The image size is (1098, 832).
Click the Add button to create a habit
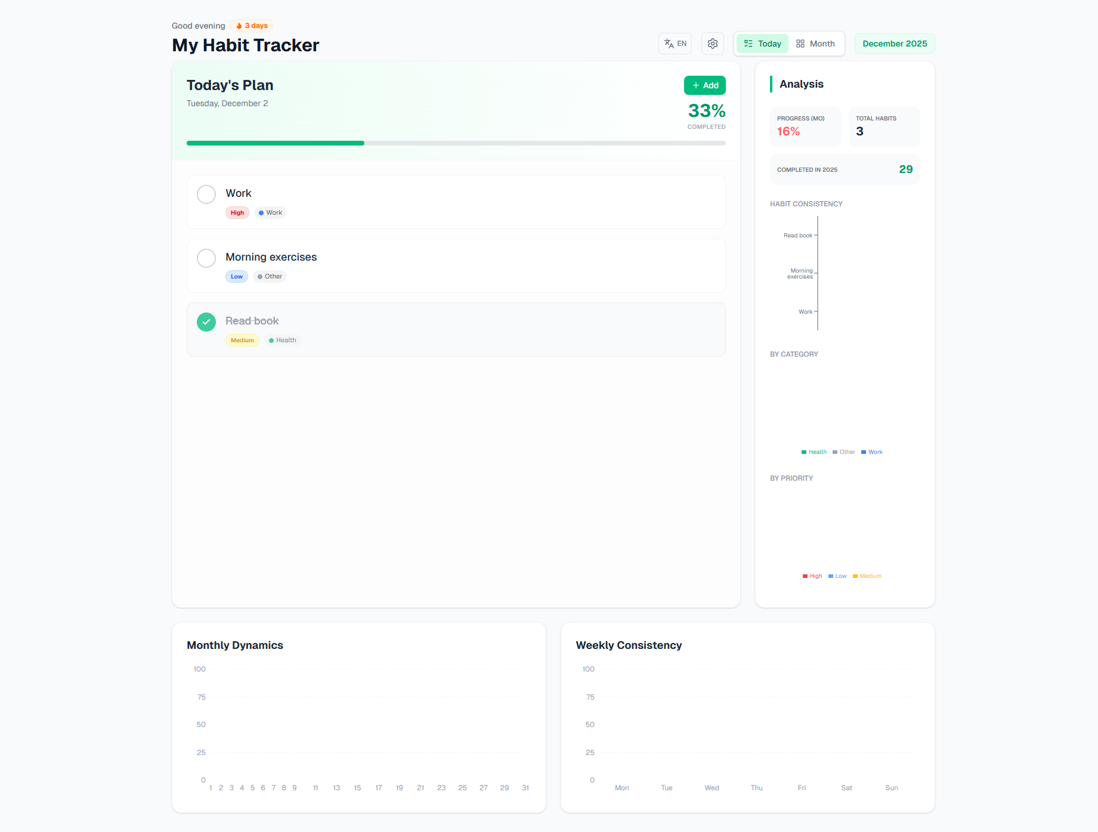tap(704, 85)
